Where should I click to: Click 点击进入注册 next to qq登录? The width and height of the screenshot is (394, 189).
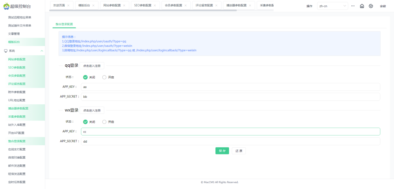[92, 66]
